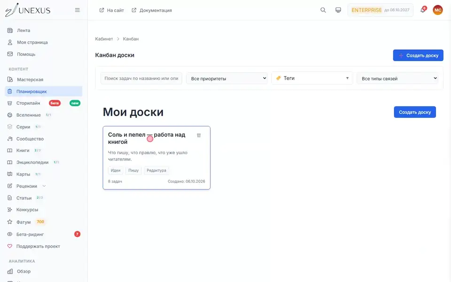The height and width of the screenshot is (282, 451).
Task: Open the Все приоритеты dropdown
Action: point(227,78)
